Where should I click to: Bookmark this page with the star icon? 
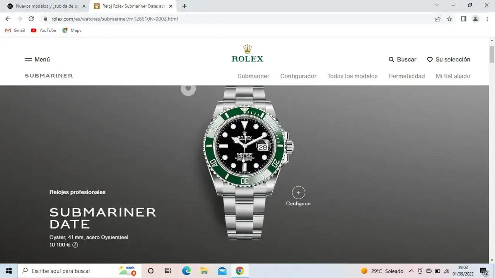click(x=449, y=19)
